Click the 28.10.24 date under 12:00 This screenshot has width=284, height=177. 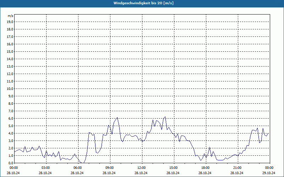click(x=141, y=173)
